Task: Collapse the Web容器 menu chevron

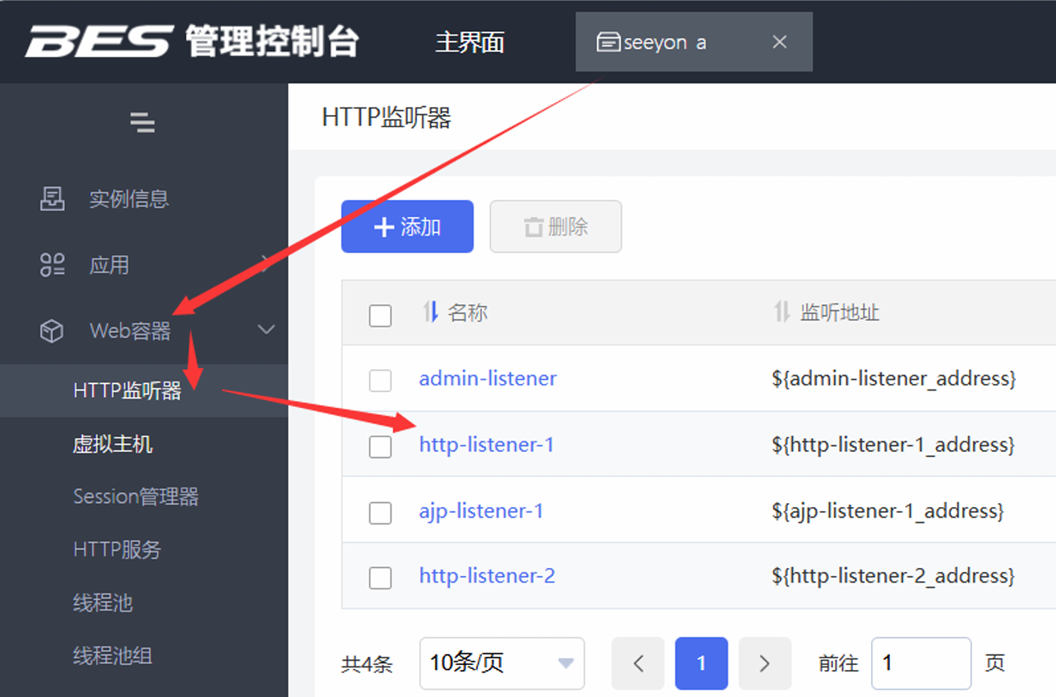Action: tap(266, 330)
